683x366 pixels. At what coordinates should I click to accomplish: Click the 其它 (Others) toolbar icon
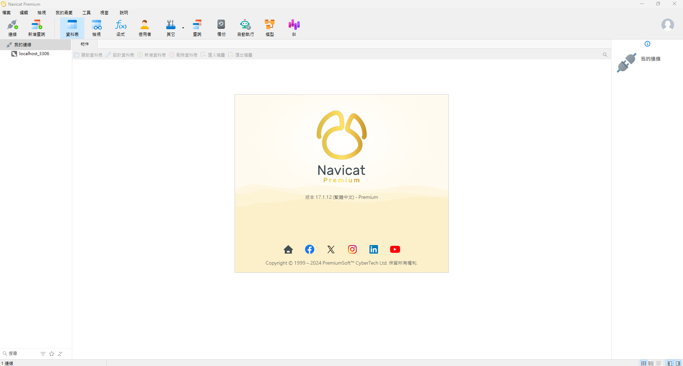tap(171, 28)
